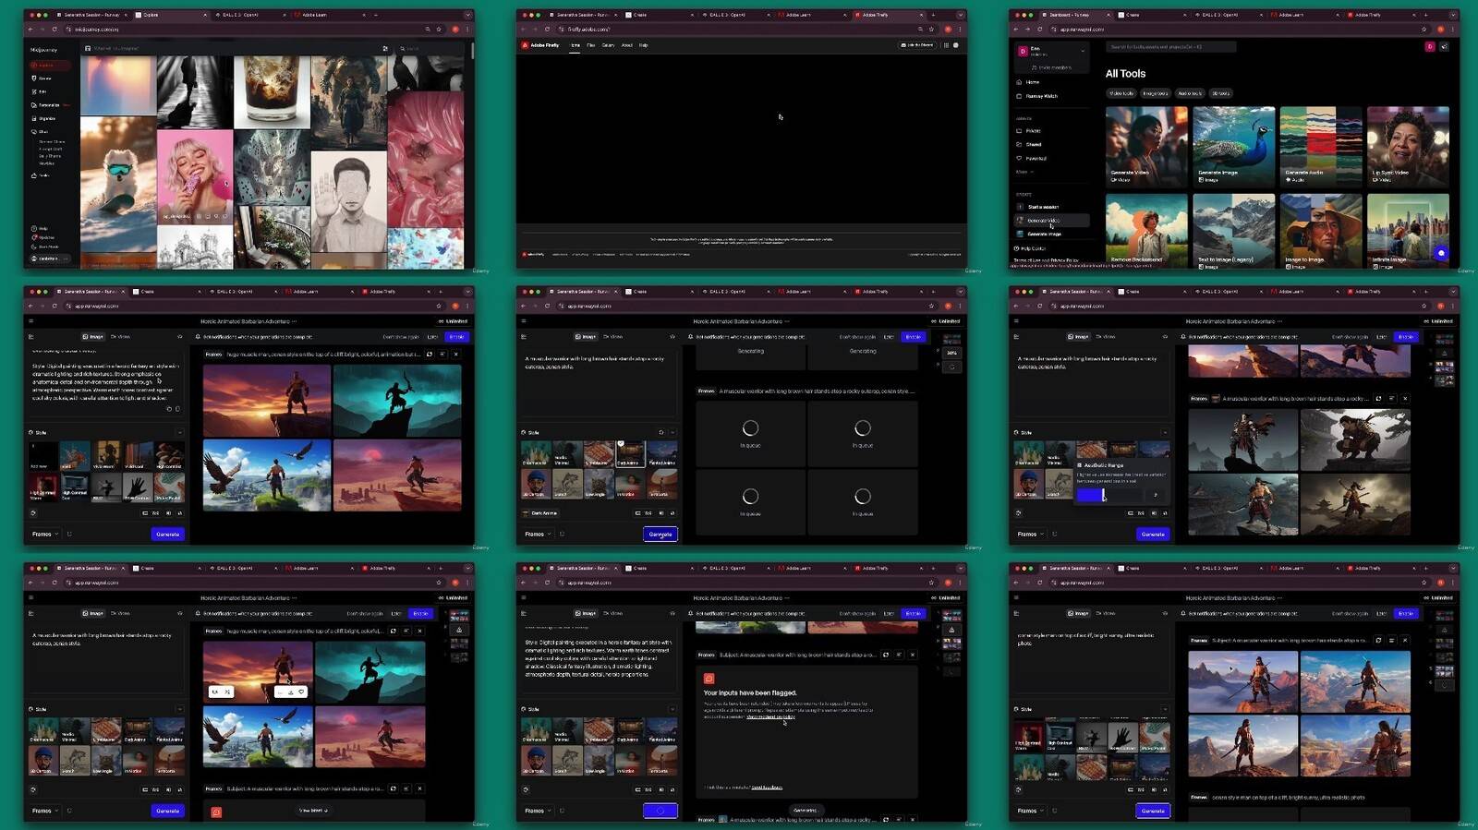
Task: Open Personalize in the Midjourney sidebar
Action: [x=50, y=105]
